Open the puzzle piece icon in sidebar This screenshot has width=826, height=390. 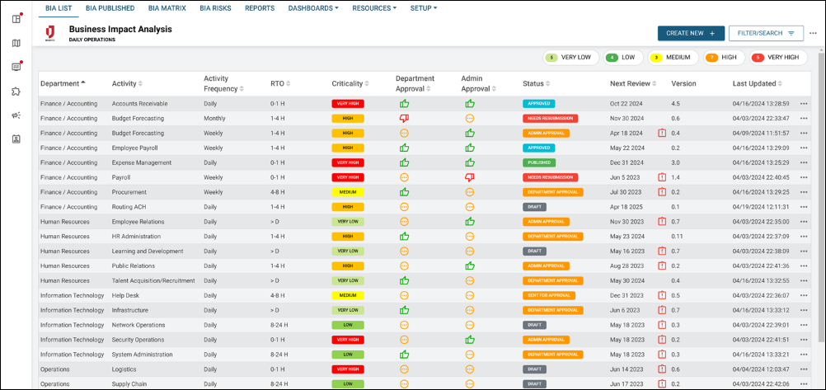point(16,91)
